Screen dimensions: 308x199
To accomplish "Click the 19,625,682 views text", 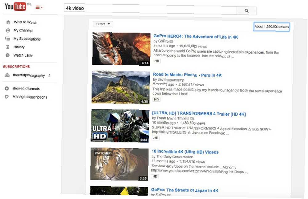I will click(193, 46).
